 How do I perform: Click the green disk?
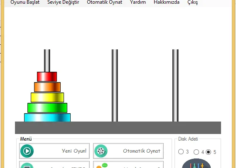click(47, 108)
